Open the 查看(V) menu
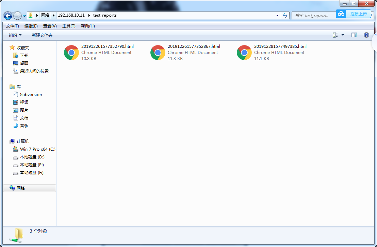This screenshot has height=247, width=377. coord(50,26)
